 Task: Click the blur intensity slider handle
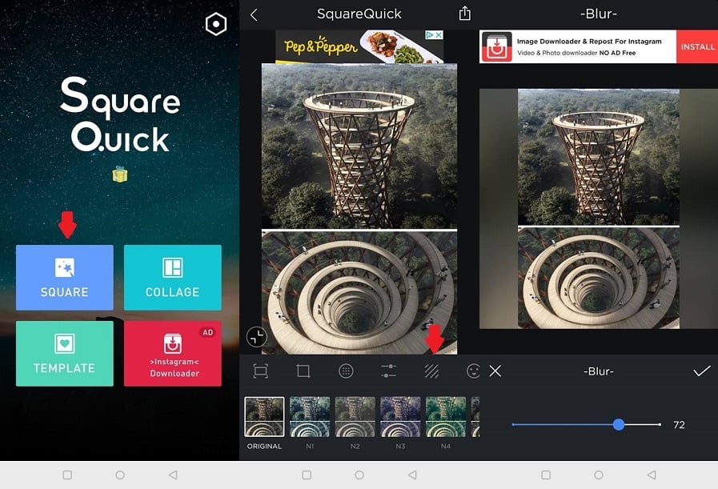point(619,424)
